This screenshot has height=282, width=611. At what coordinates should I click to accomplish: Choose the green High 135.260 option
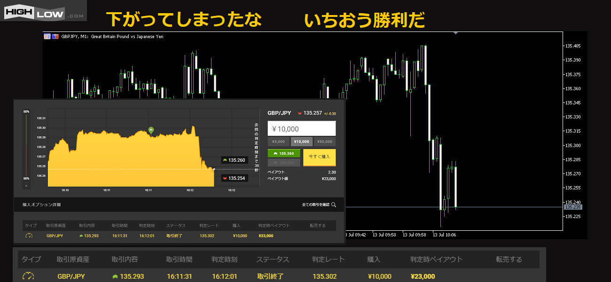(x=283, y=153)
